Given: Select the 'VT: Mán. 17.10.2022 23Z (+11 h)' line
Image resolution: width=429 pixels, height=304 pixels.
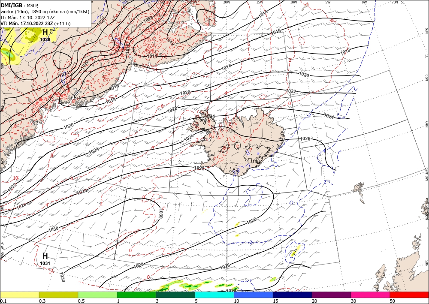Looking at the screenshot, I should pos(36,24).
